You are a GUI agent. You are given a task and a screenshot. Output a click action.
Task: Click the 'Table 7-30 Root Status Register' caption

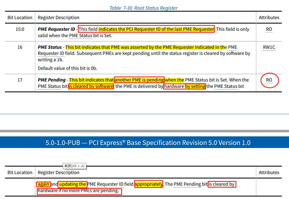(143, 8)
